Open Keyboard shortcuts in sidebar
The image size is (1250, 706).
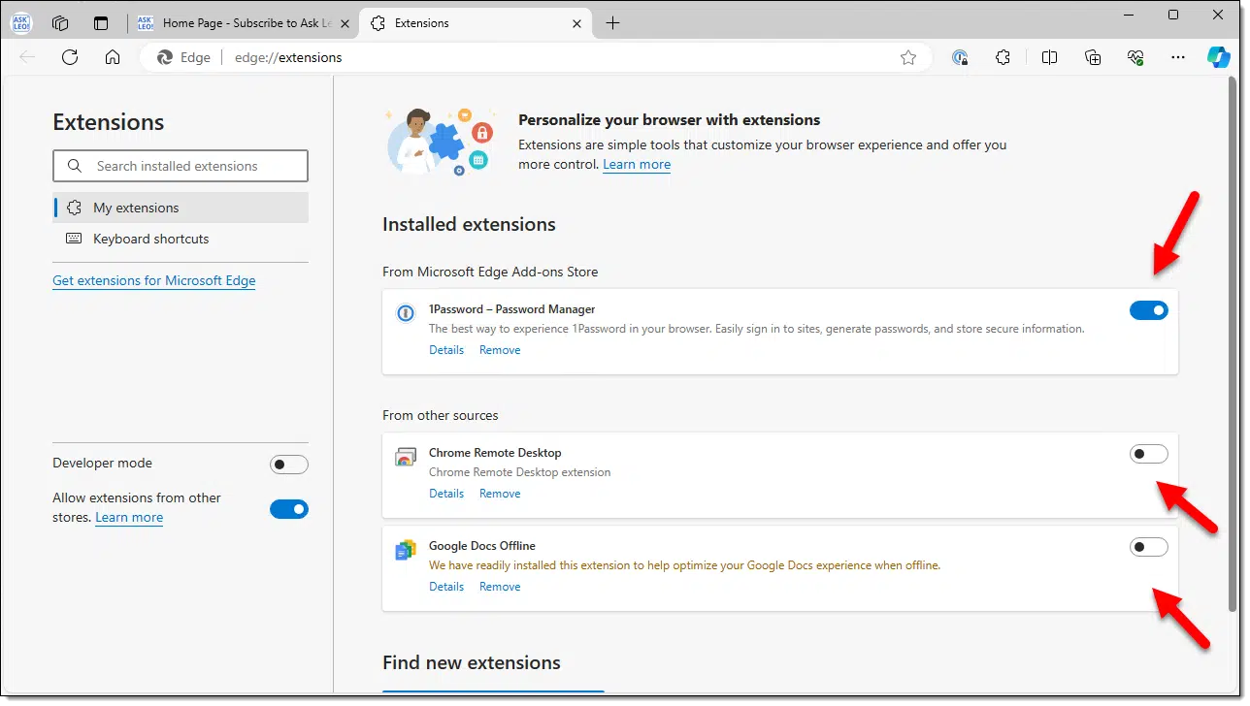[181, 239]
